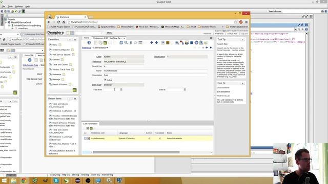This screenshot has height=184, width=328.
Task: Open the Tools menu in SoapUI
Action: coord(10,7)
